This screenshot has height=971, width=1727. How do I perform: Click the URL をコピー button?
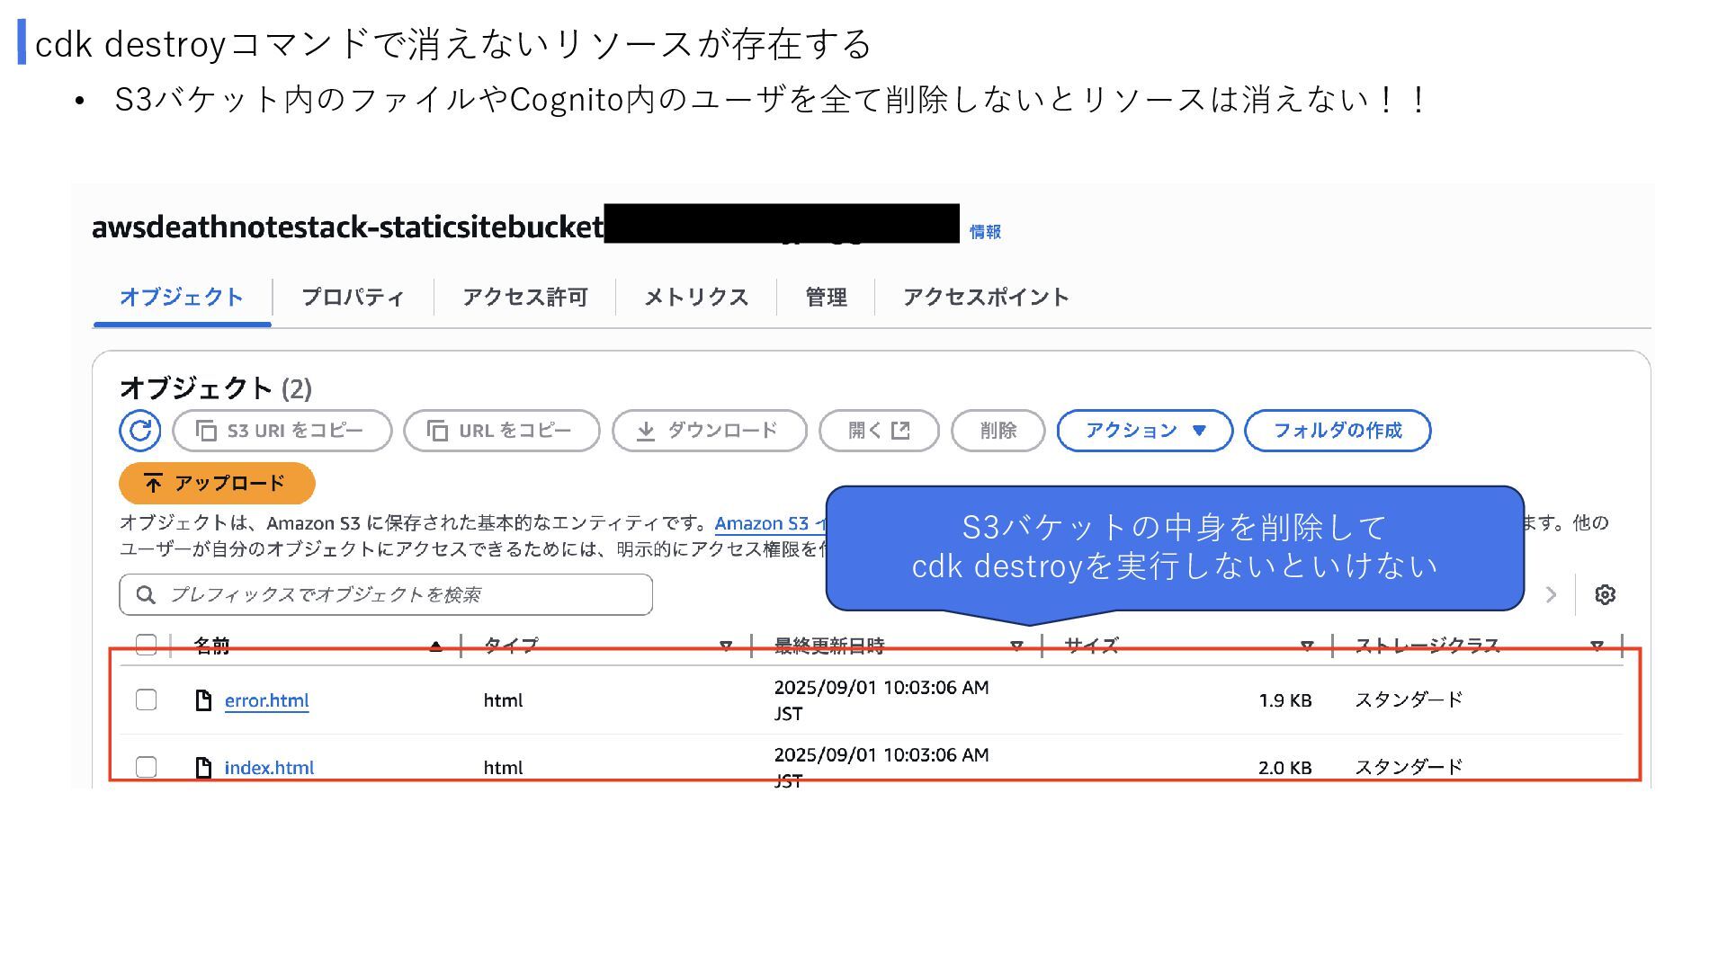[502, 431]
